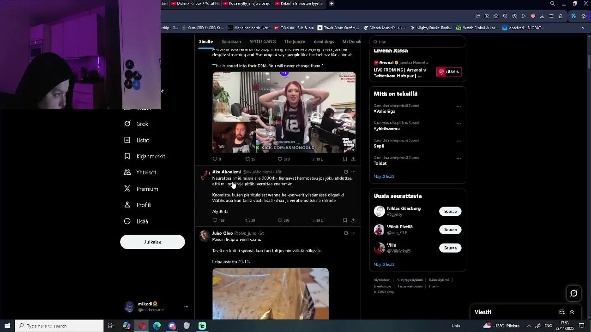Open options for #Valioliiga trend
Image resolution: width=591 pixels, height=332 pixels.
[458, 107]
